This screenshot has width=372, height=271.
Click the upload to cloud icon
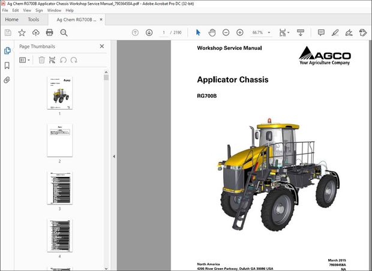tap(36, 32)
